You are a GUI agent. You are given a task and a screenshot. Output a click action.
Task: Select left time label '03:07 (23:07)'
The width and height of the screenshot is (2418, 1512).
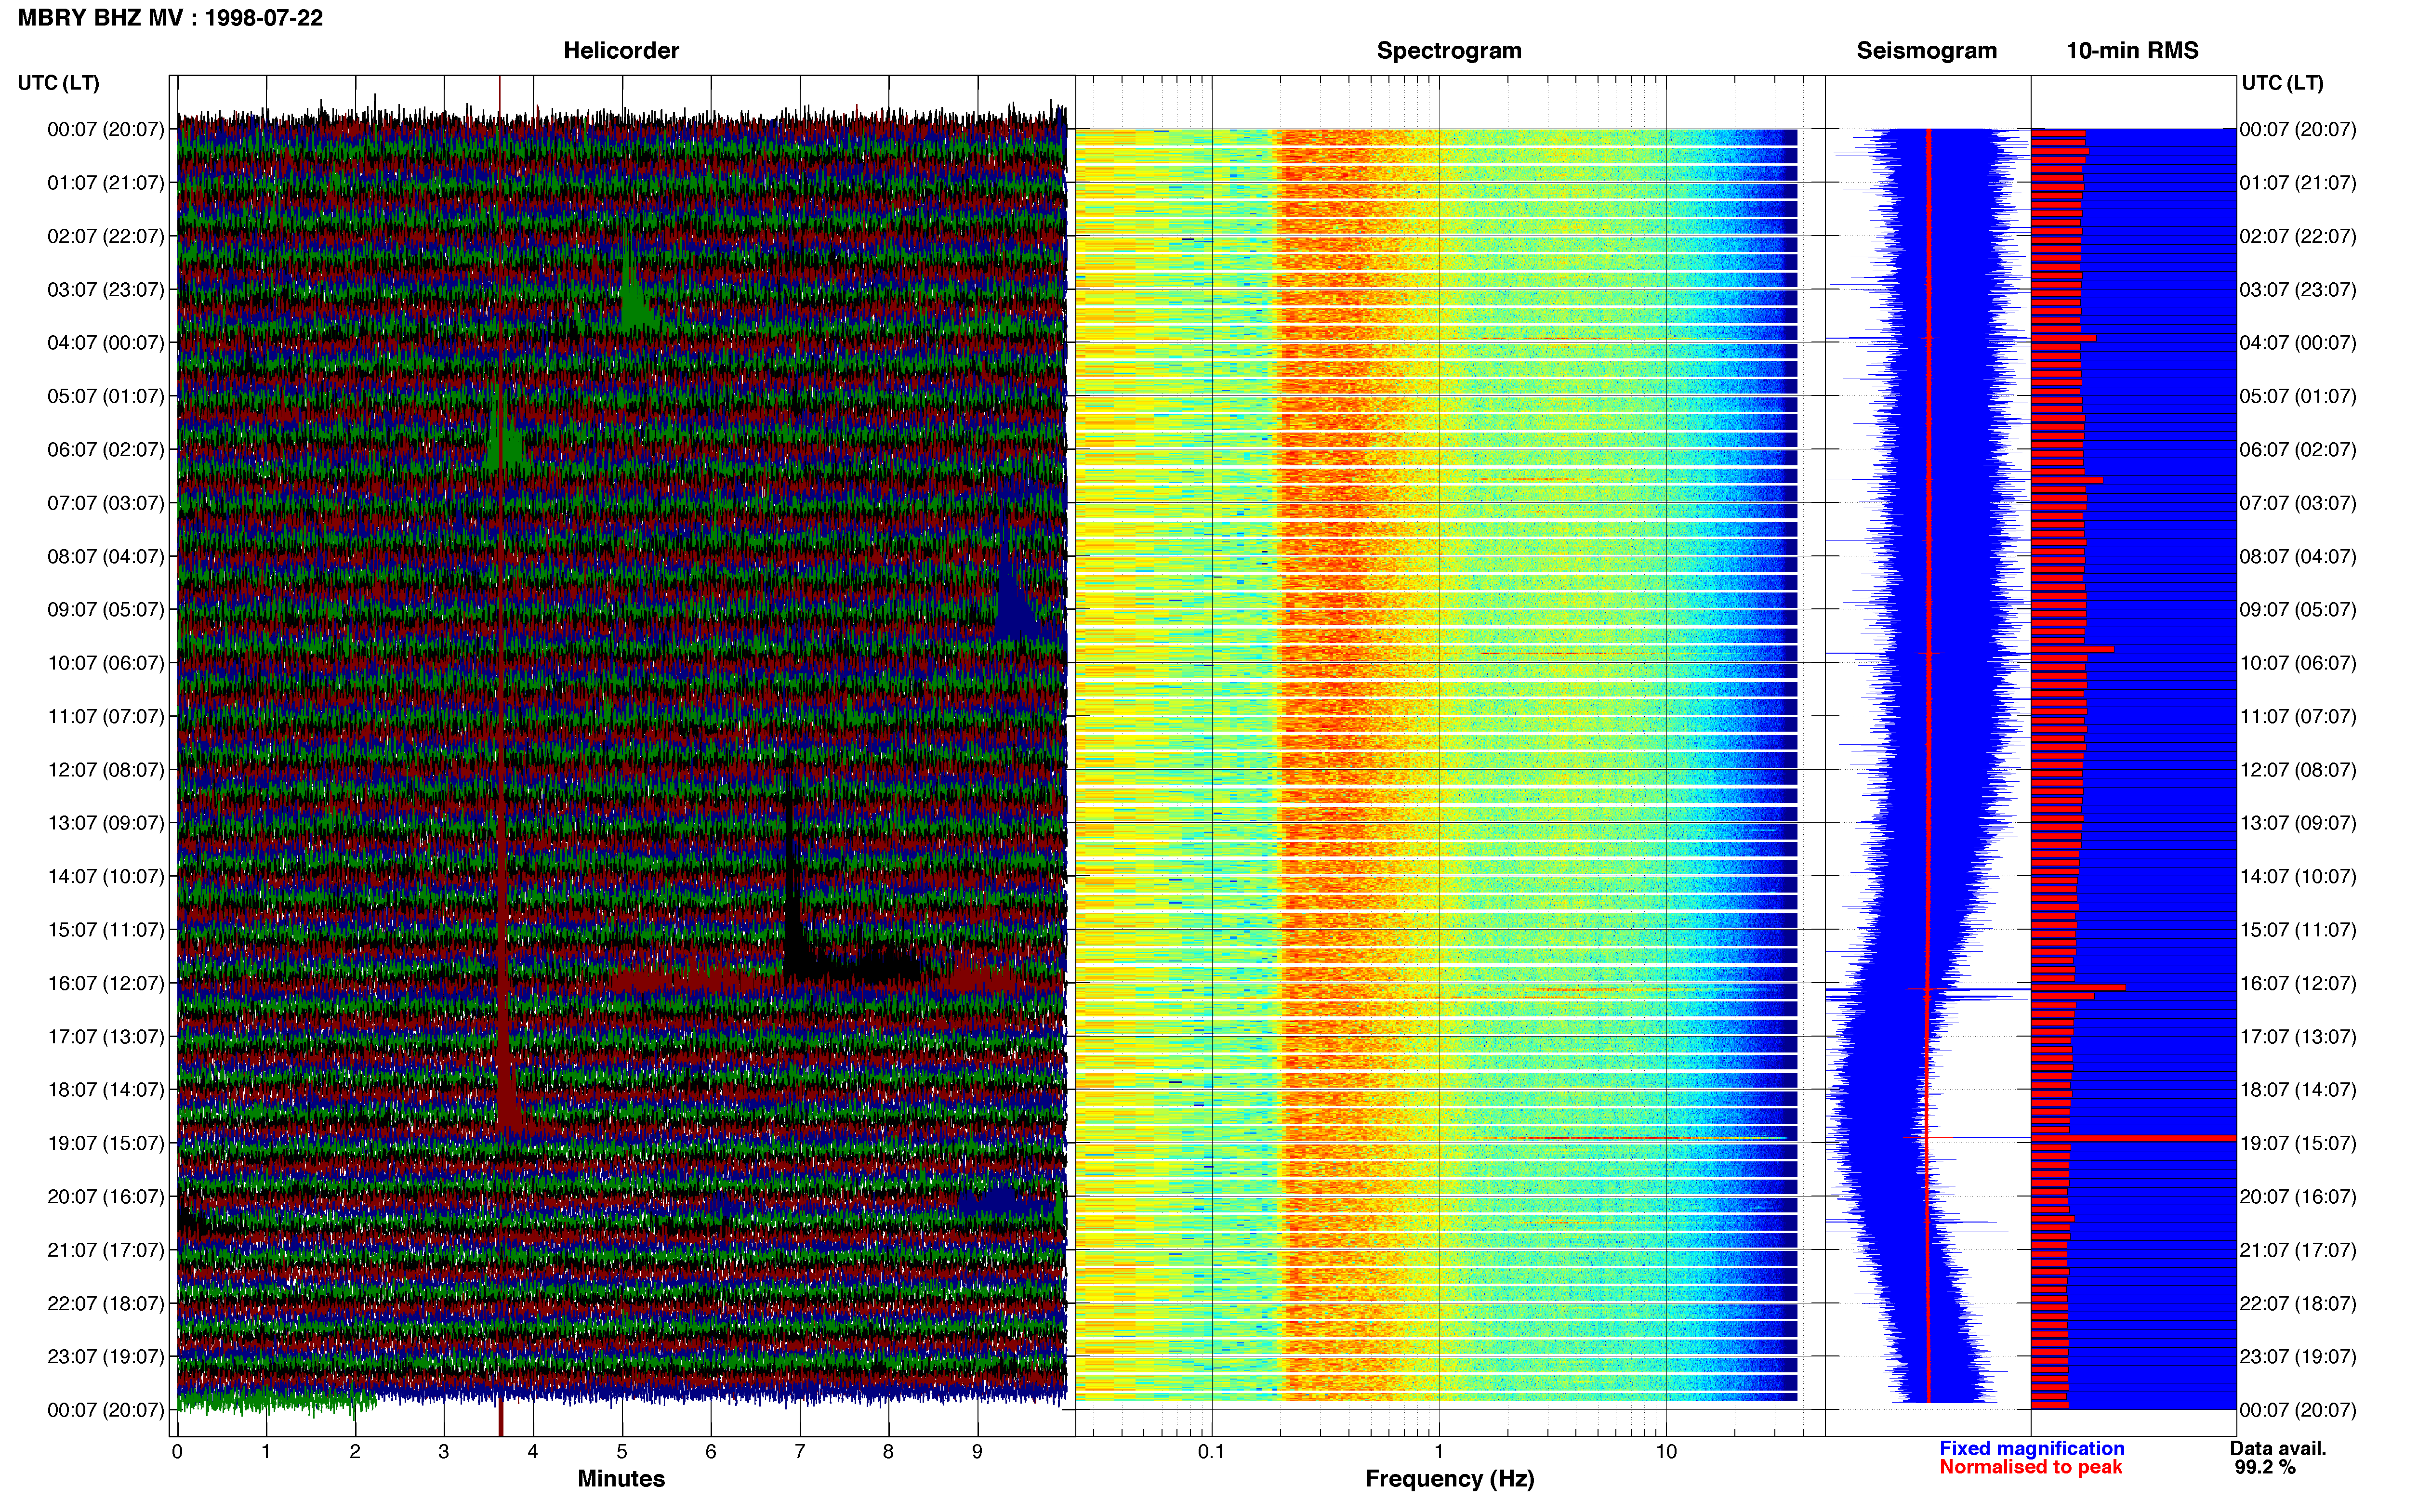(x=106, y=290)
